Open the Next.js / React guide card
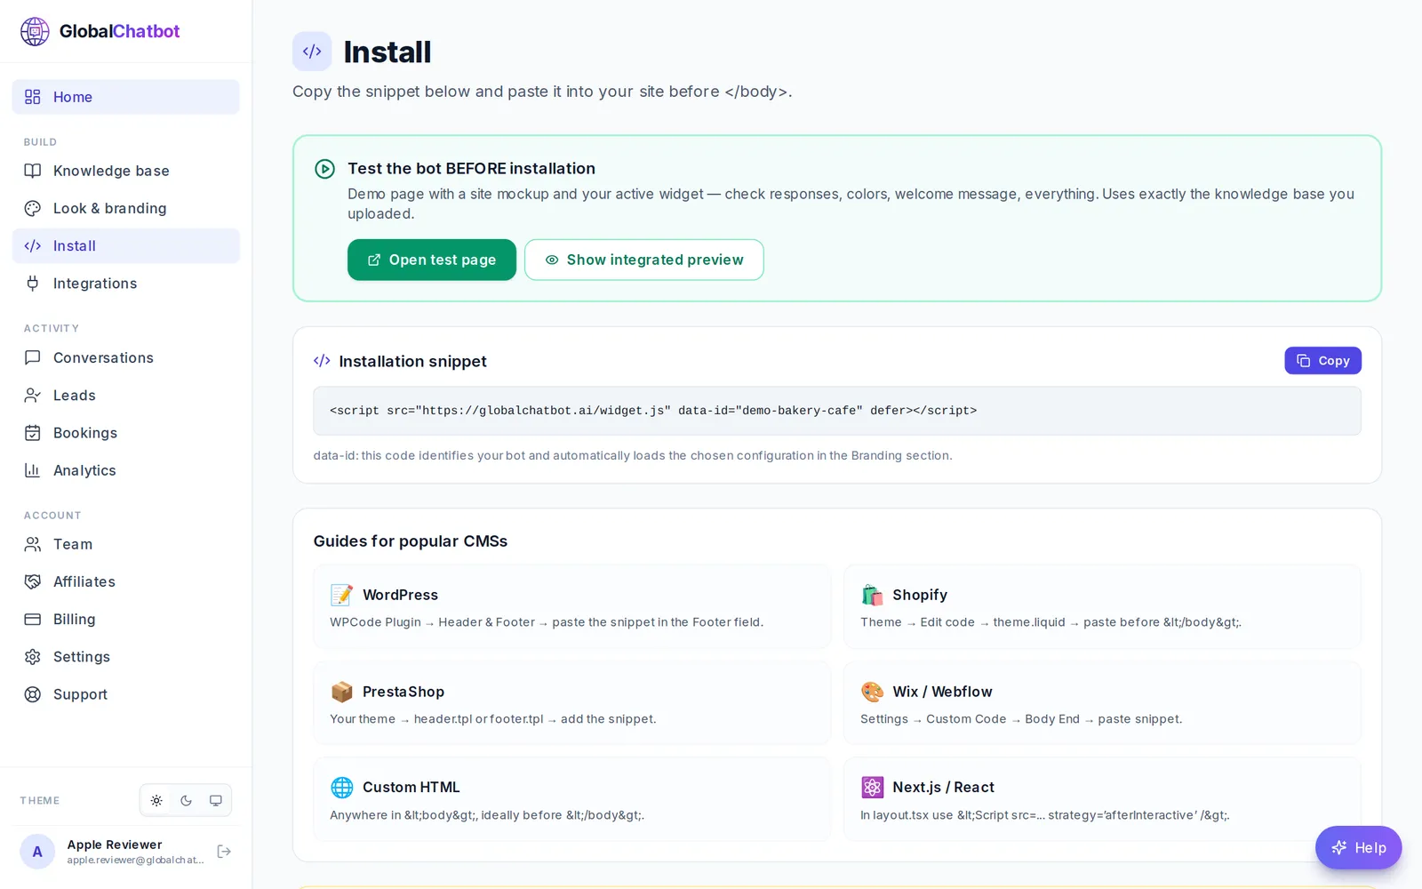Image resolution: width=1422 pixels, height=889 pixels. coord(1102,799)
